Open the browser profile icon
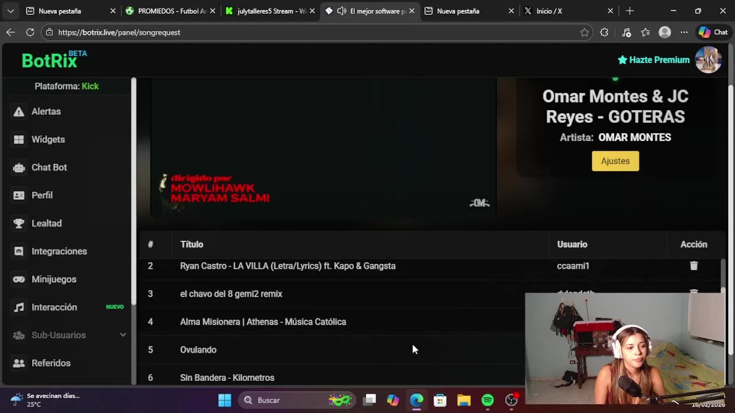Screen dimensions: 735x413 click(665, 33)
